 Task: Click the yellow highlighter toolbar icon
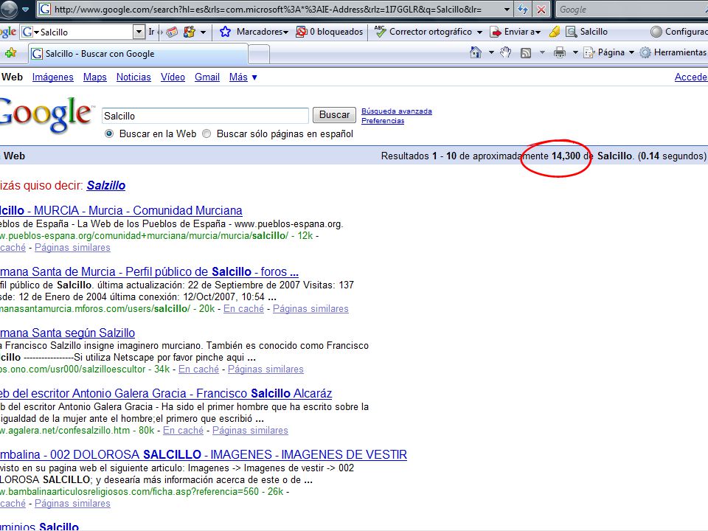[555, 32]
